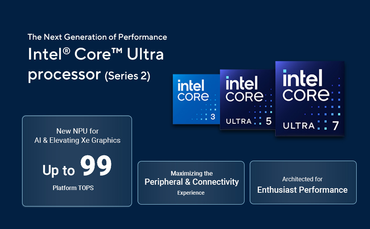Click the number 7 on Ultra badge
This screenshot has width=370, height=229.
coord(336,126)
